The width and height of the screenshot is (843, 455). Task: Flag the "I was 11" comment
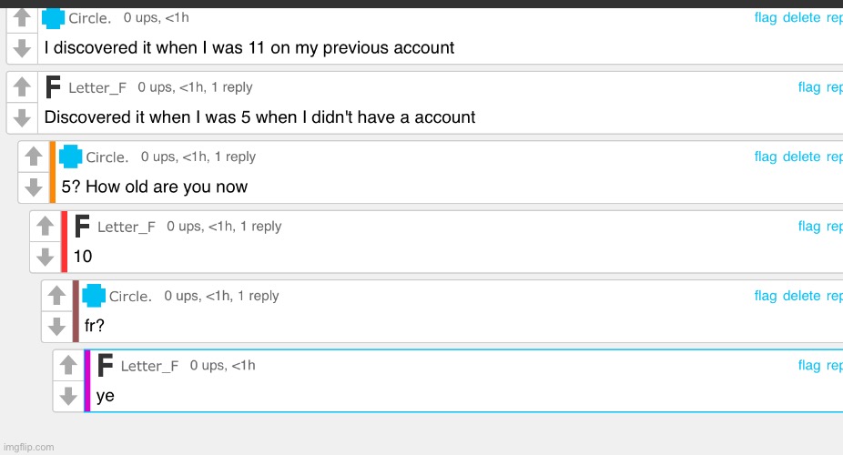766,18
